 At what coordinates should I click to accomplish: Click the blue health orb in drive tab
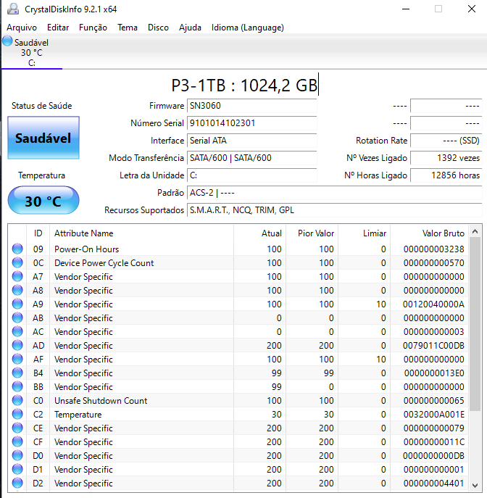coord(7,41)
